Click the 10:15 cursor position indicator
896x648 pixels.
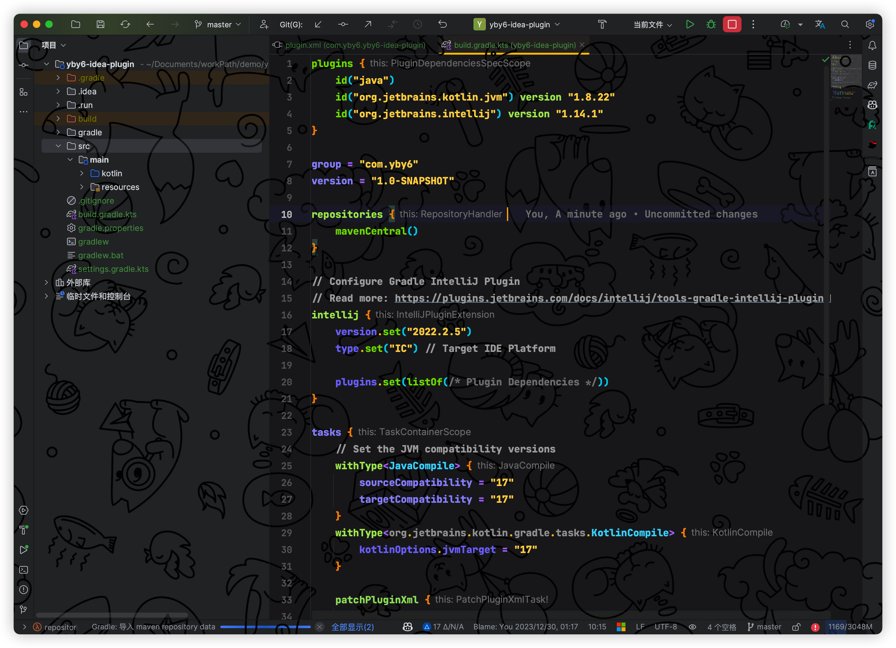coord(597,627)
